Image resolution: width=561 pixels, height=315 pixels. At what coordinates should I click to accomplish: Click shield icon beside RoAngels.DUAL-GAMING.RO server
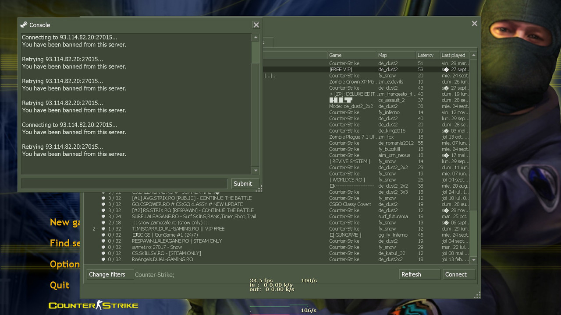[103, 259]
